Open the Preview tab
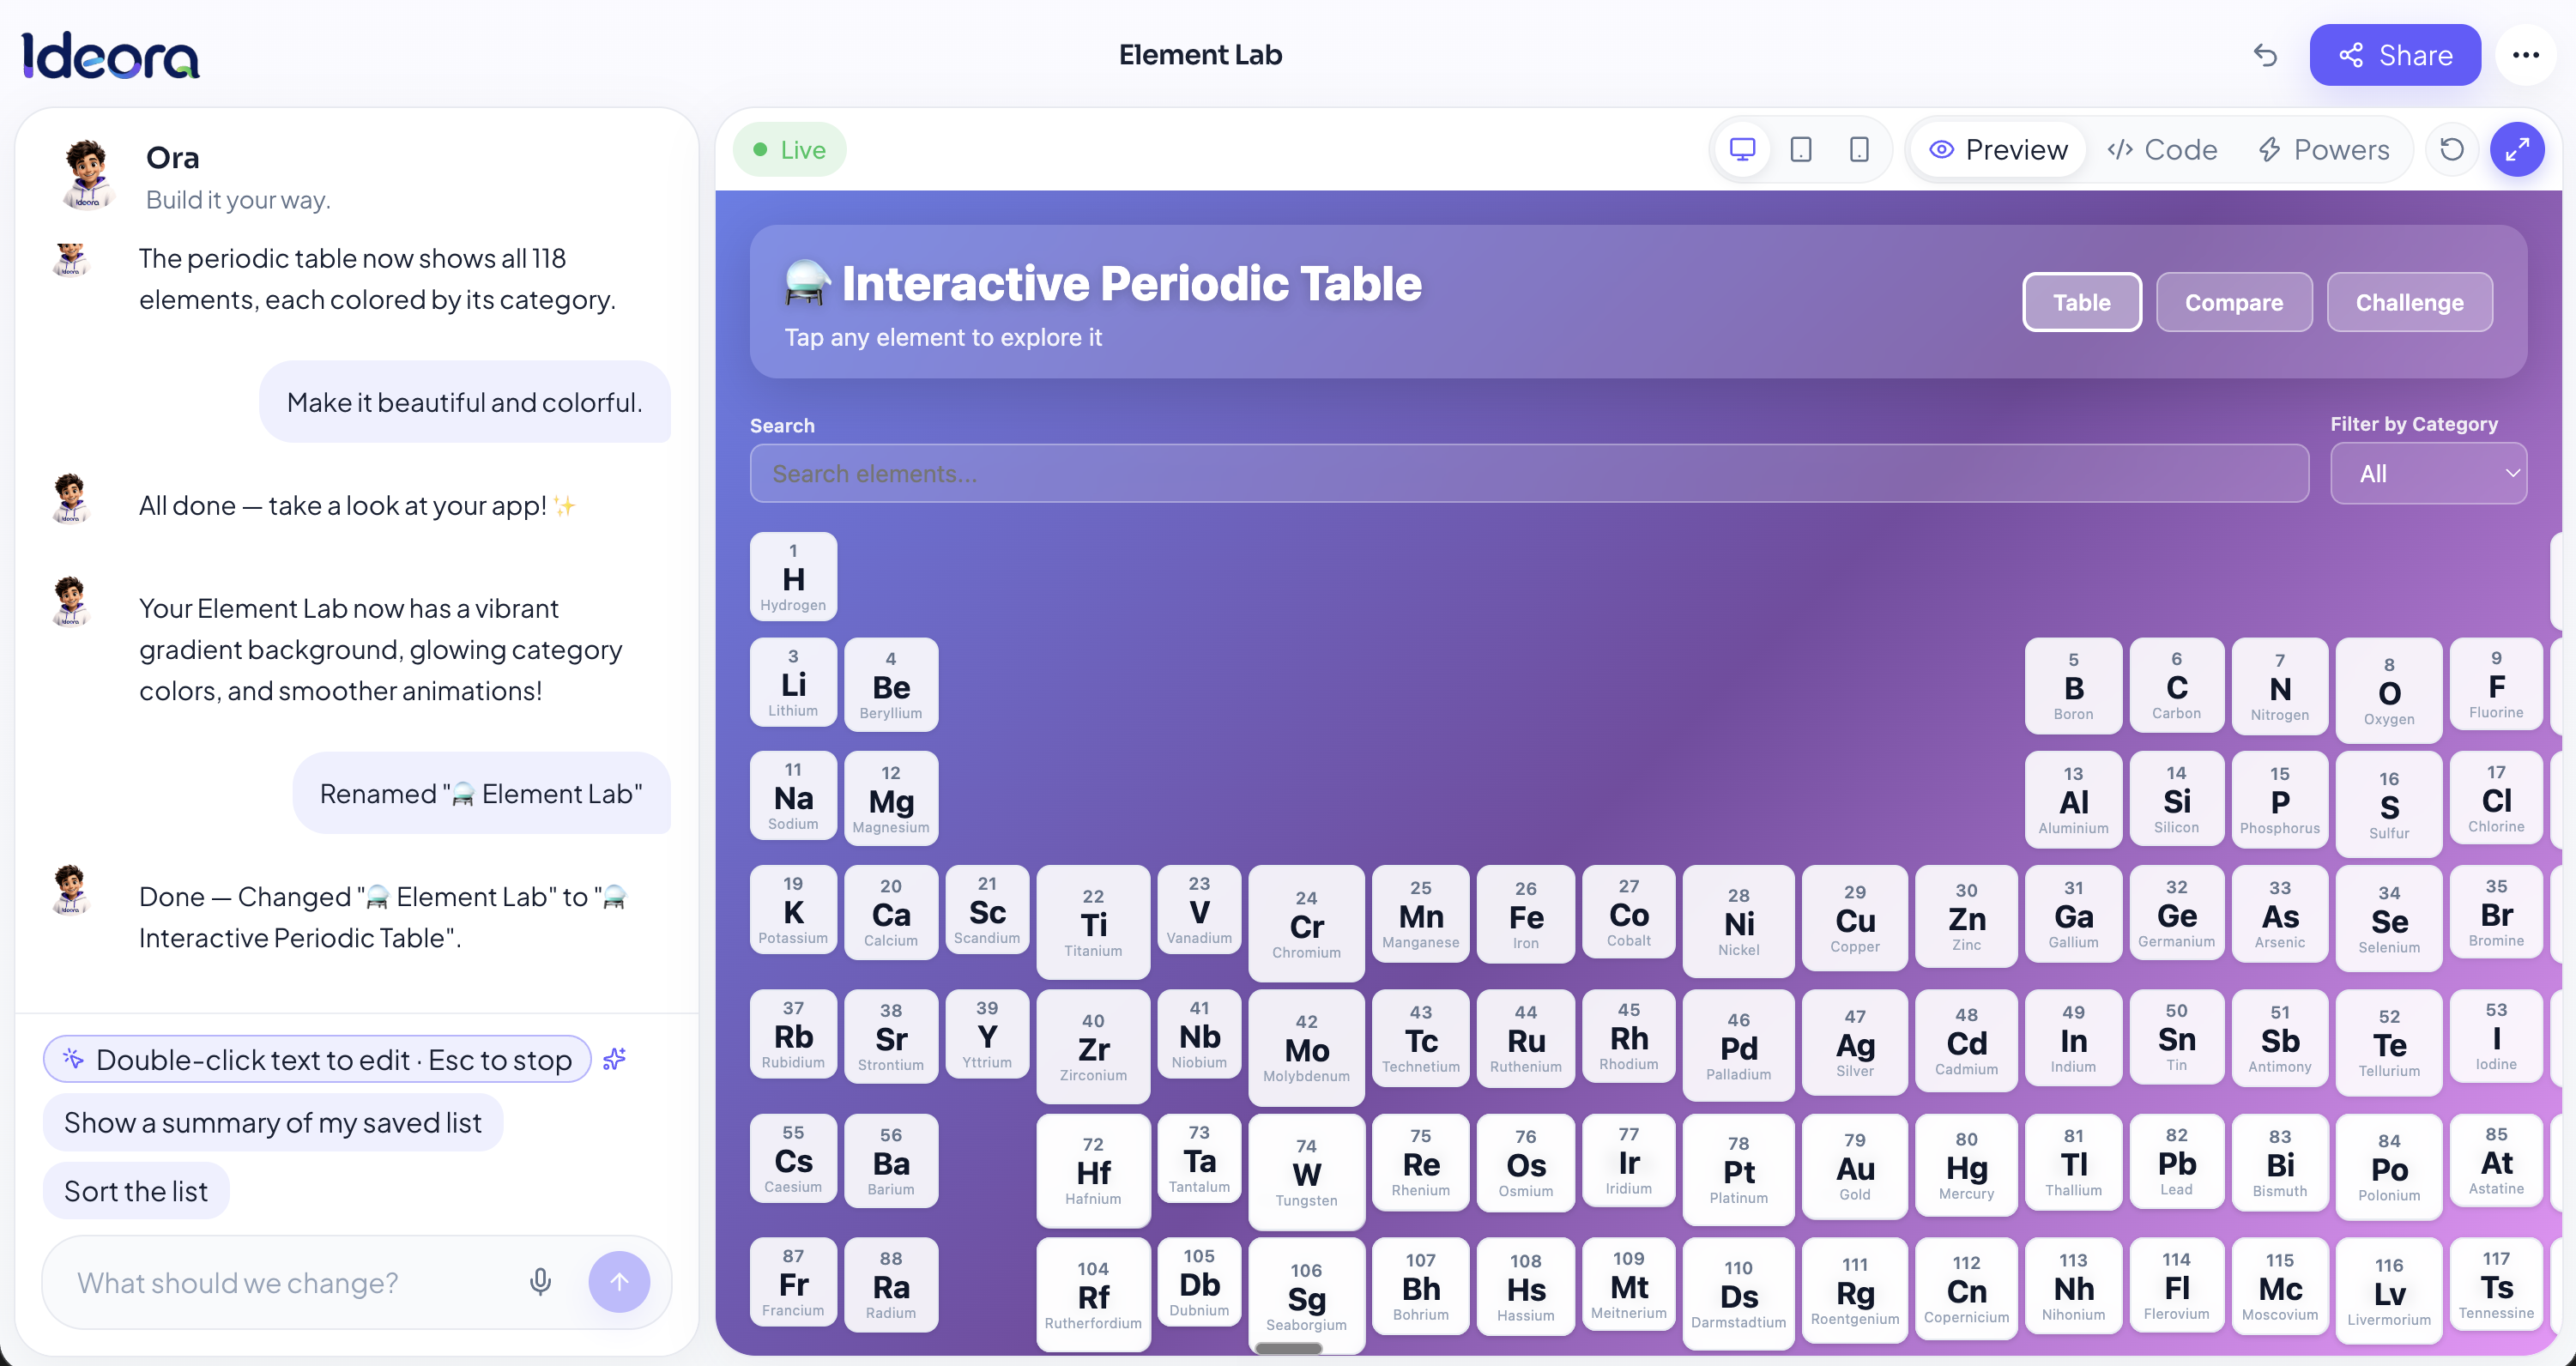This screenshot has width=2576, height=1366. pos(1998,150)
